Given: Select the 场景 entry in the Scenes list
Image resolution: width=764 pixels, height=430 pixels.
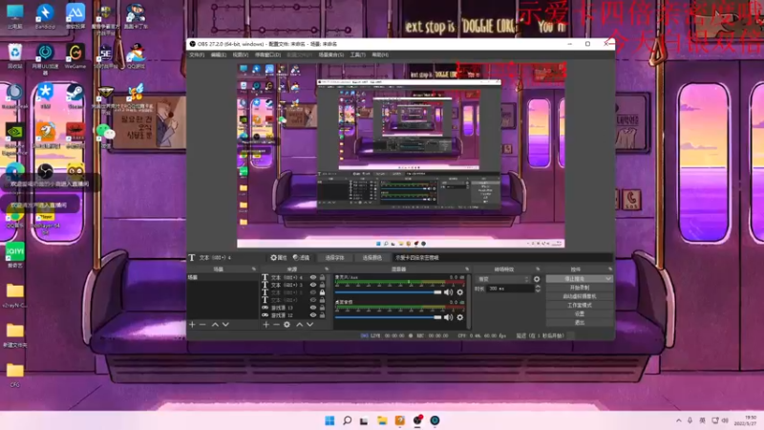Looking at the screenshot, I should point(223,277).
